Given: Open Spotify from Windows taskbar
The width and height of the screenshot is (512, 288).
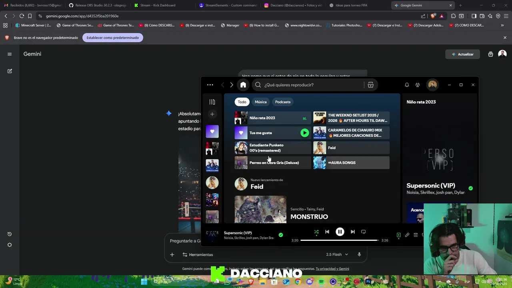Looking at the screenshot, I should click(322, 282).
